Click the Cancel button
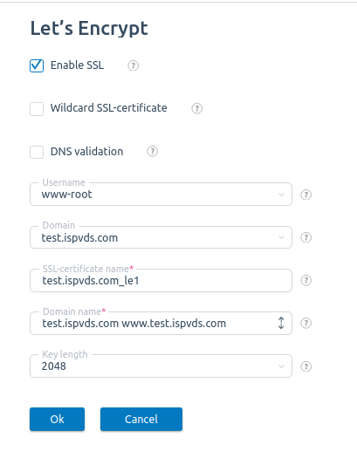Viewport: 357px width, 465px height. point(141,419)
